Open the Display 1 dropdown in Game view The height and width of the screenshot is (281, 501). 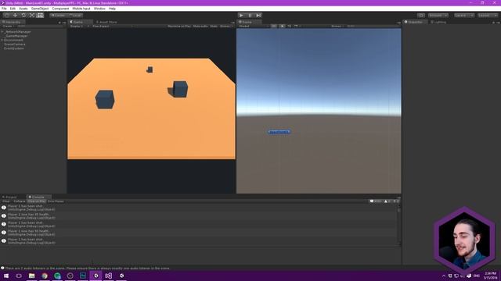click(79, 26)
